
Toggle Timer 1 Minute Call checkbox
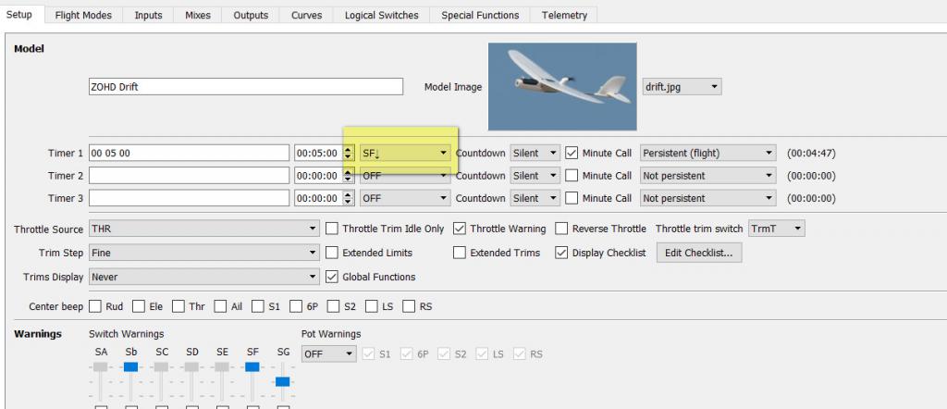(x=572, y=153)
